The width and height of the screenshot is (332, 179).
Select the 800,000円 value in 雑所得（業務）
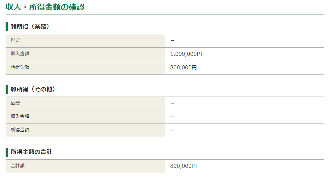pos(183,68)
